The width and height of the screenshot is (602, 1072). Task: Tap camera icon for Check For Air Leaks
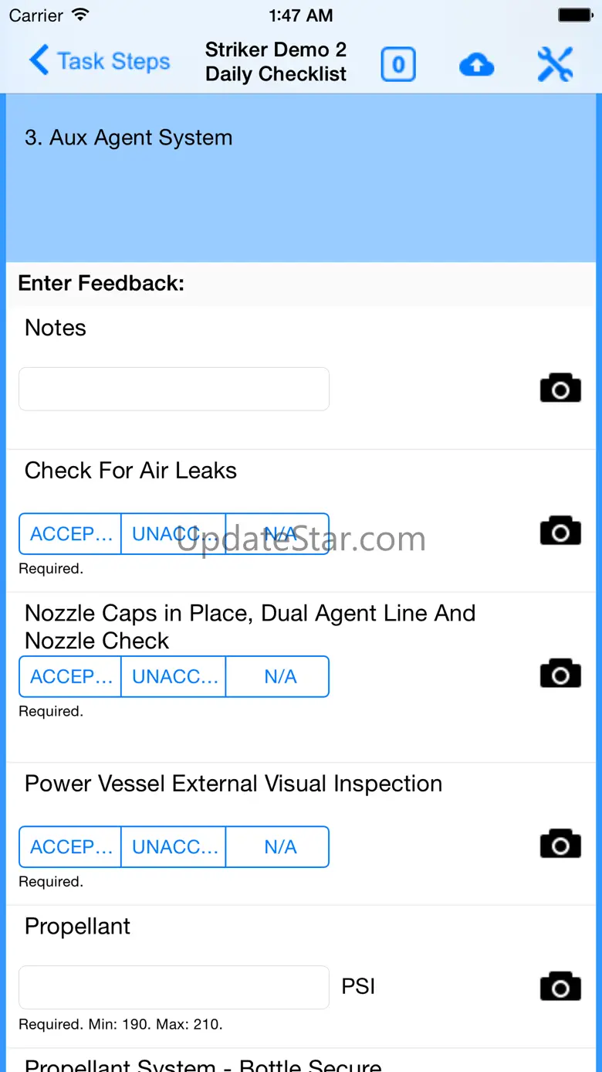pyautogui.click(x=560, y=531)
